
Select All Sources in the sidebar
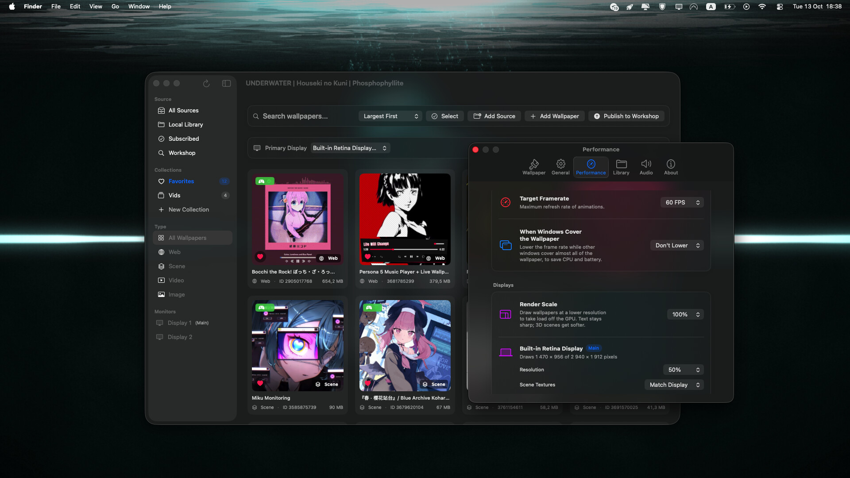click(193, 110)
